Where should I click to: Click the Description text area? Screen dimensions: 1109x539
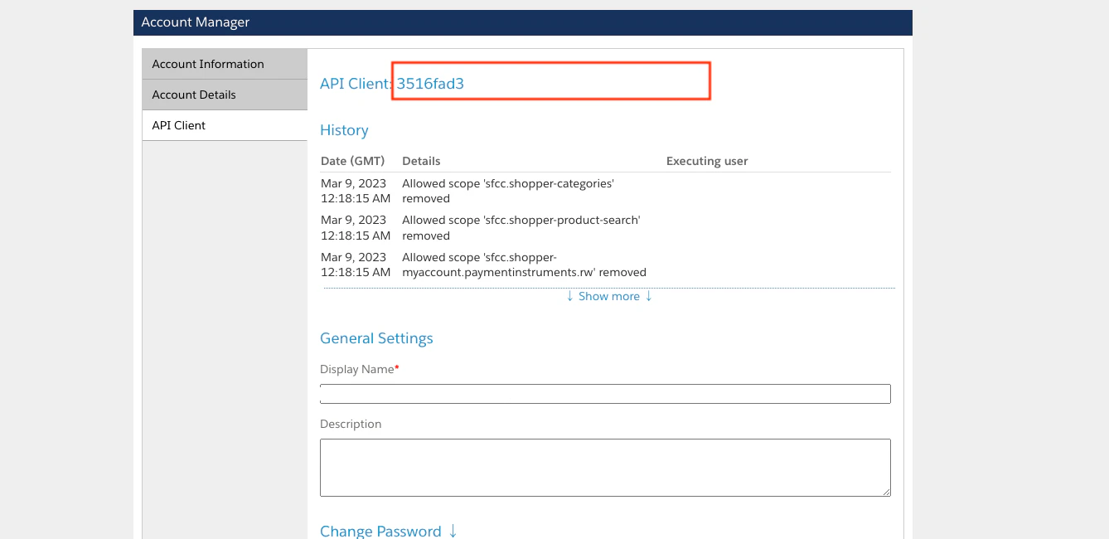pos(605,468)
